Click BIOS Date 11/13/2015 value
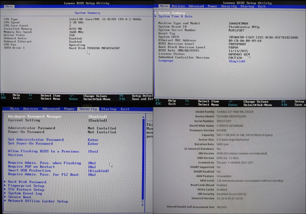 [238, 51]
